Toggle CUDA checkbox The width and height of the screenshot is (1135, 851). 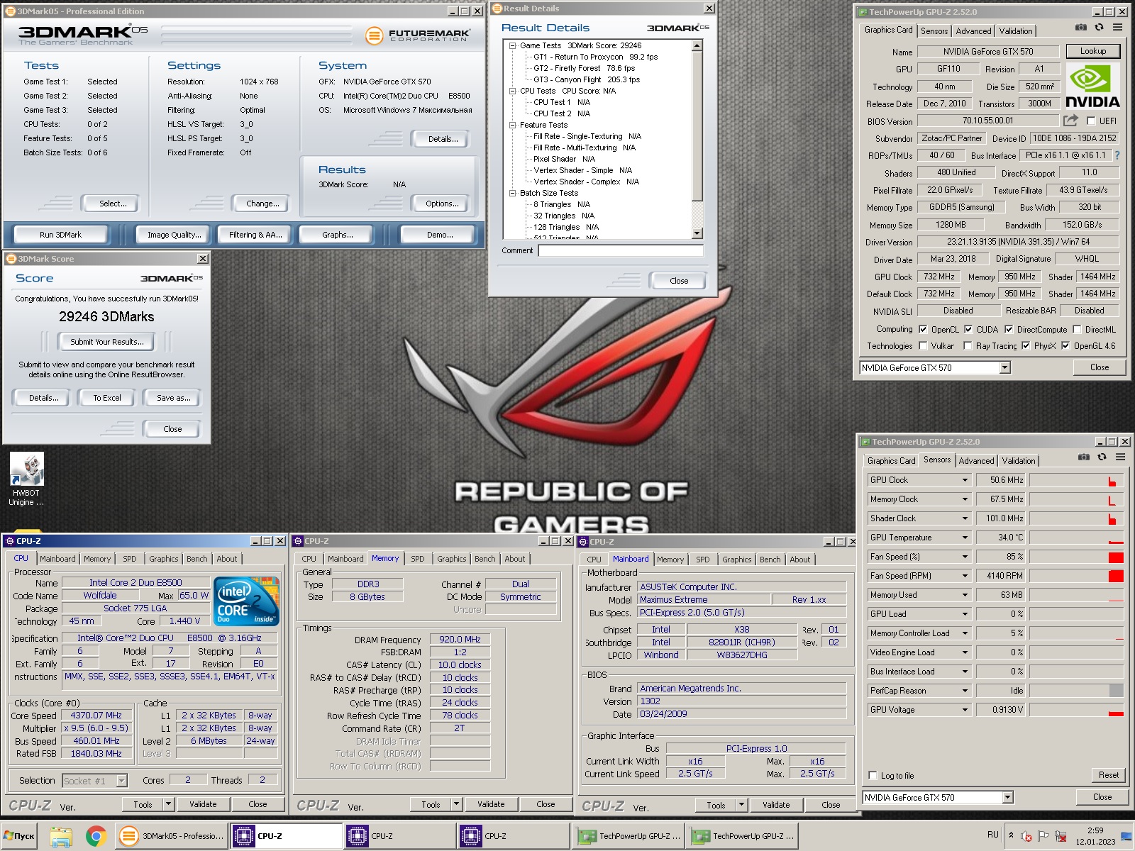[968, 329]
